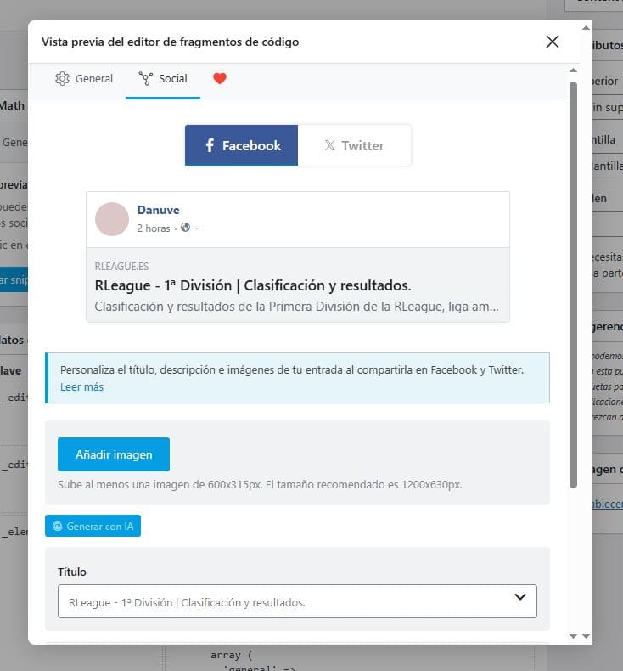The width and height of the screenshot is (623, 671).
Task: Expand the Título variables dropdown arrow
Action: [x=520, y=596]
